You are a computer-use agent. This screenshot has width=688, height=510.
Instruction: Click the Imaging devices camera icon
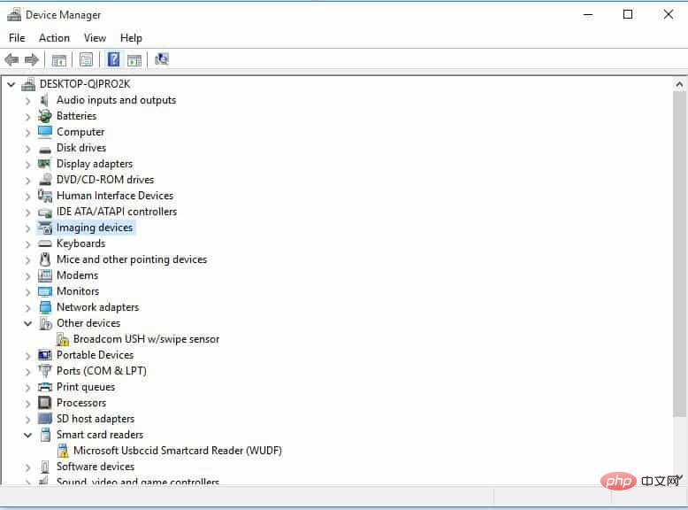[x=45, y=228]
